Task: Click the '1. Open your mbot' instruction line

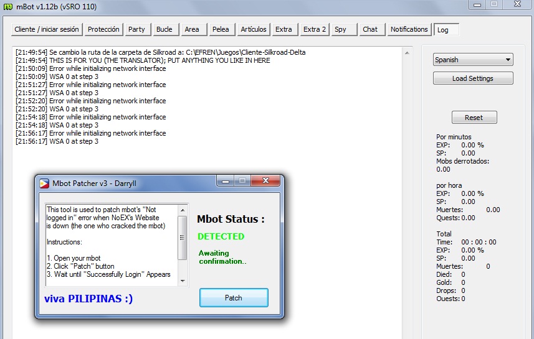Action: point(74,258)
